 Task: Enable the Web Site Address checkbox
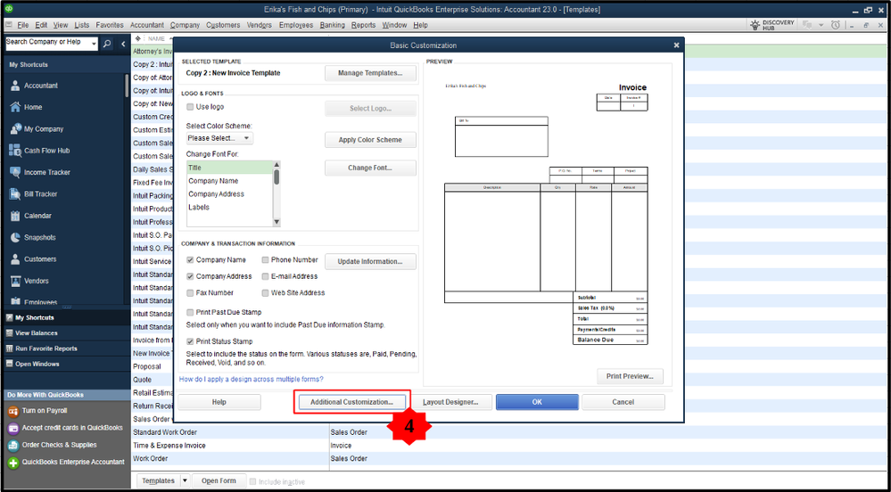(x=266, y=292)
